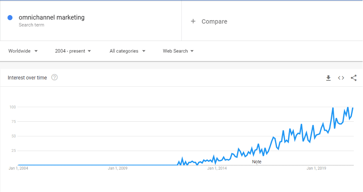Click the share icon on chart
The width and height of the screenshot is (363, 192).
[353, 78]
